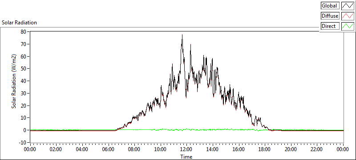This screenshot has height=160, width=356.
Task: Click the rightmost 00:00 time tick label
Action: click(343, 149)
